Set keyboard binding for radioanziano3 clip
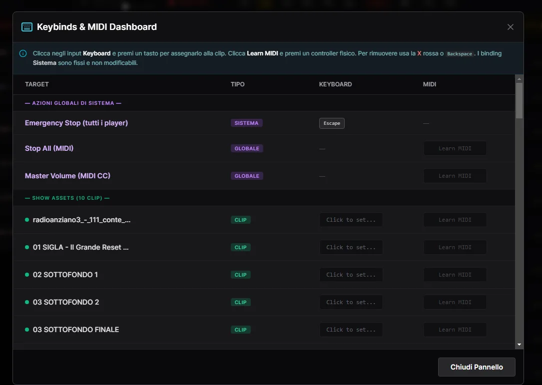This screenshot has width=542, height=385. pos(351,220)
